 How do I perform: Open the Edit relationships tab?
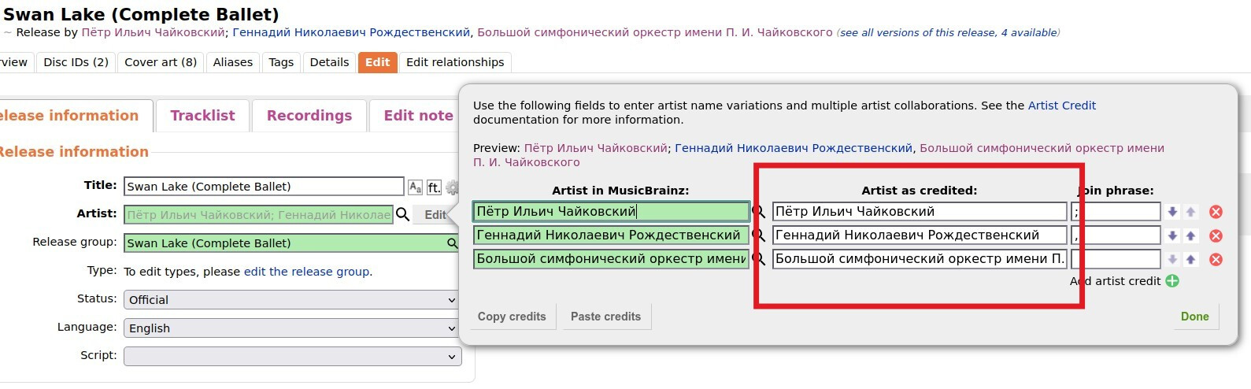tap(454, 62)
